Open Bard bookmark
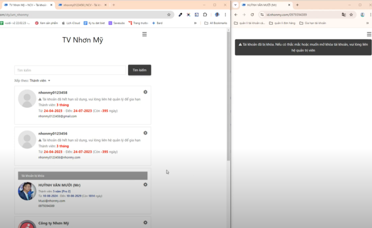 [157, 23]
